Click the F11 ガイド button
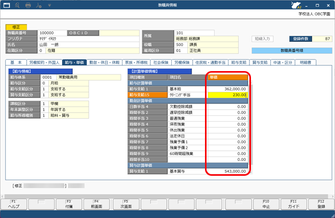 pyautogui.click(x=294, y=204)
